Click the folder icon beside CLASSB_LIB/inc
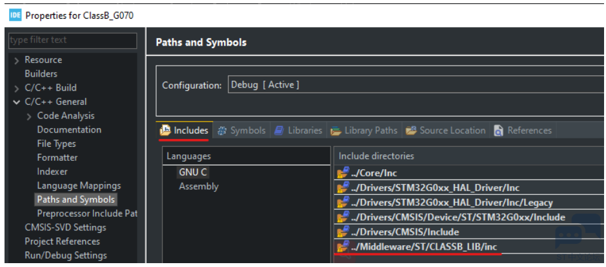 343,246
